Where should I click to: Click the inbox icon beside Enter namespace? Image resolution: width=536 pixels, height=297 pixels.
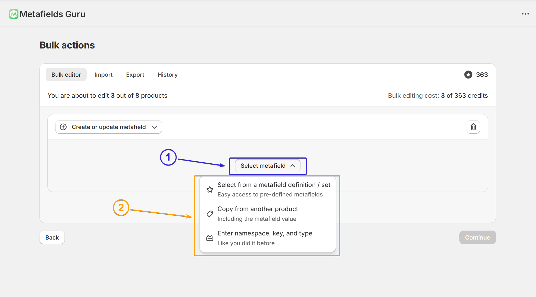[210, 238]
